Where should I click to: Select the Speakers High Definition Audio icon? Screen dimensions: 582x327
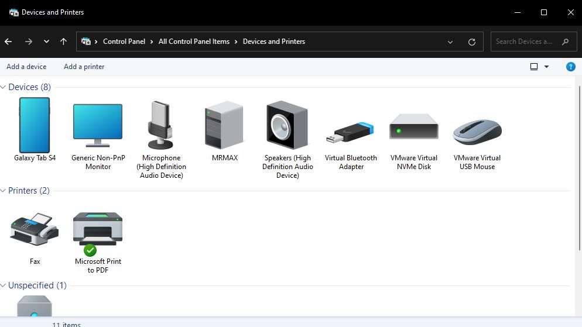(x=287, y=125)
